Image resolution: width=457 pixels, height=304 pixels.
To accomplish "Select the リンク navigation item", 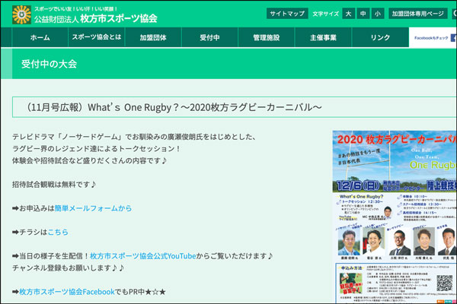I will point(380,37).
